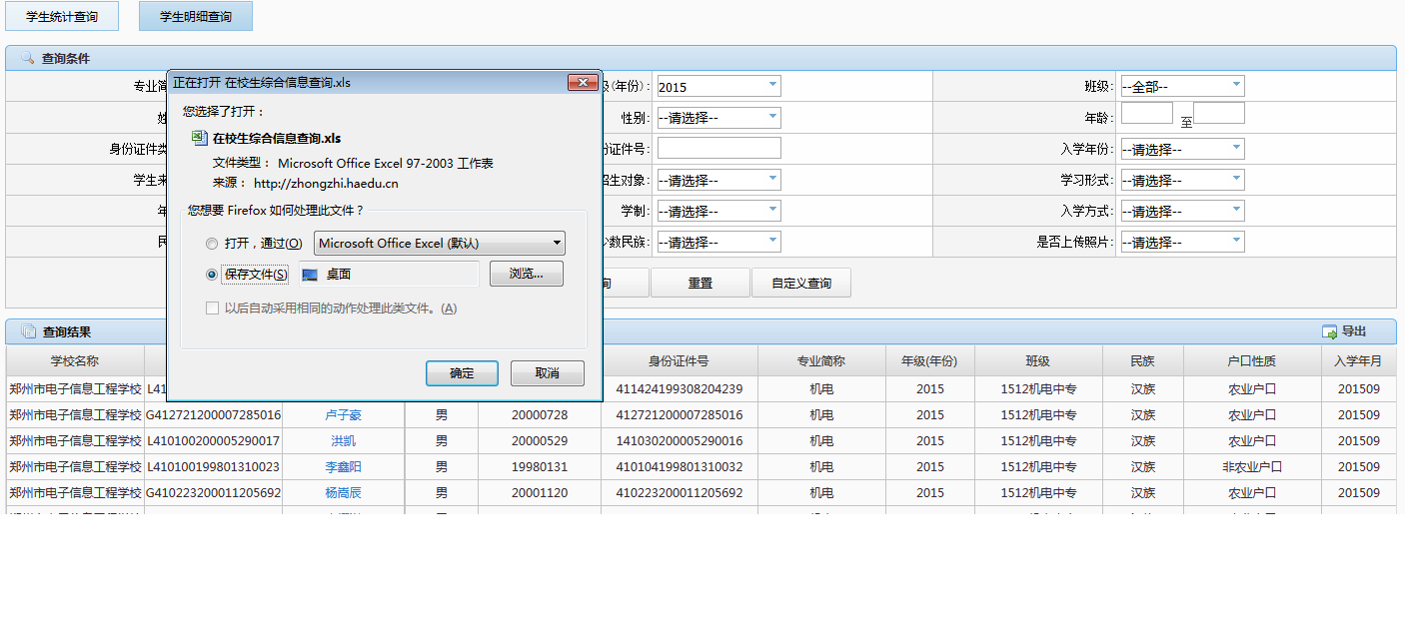
Task: Click the document icon beside 查询结果
Action: (28, 332)
